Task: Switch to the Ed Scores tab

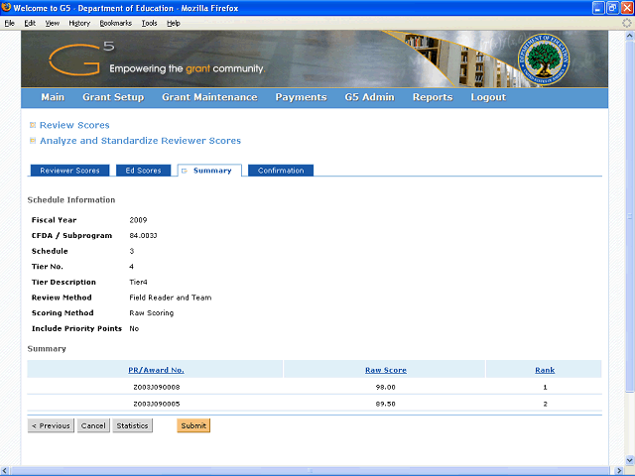Action: point(143,171)
